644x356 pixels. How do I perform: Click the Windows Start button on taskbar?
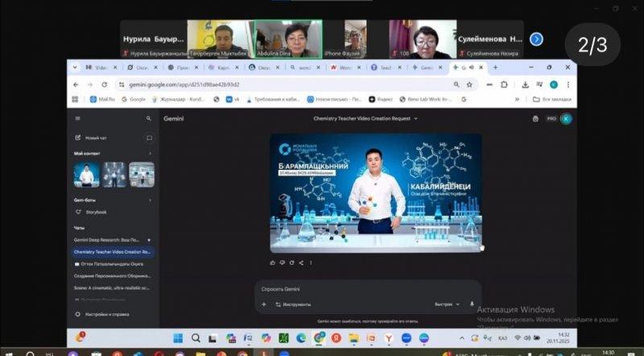click(177, 337)
